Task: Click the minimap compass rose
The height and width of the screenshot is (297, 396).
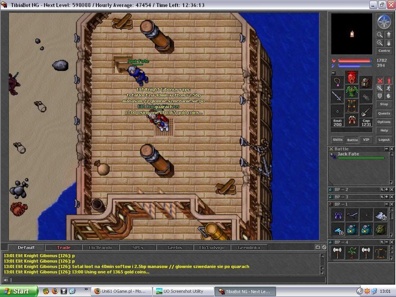Action: (384, 22)
